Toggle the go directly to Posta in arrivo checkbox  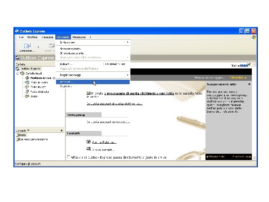[68, 157]
